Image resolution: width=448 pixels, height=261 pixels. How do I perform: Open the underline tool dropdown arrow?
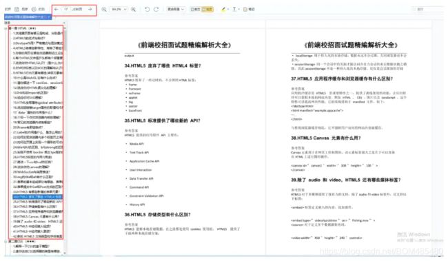[239, 9]
